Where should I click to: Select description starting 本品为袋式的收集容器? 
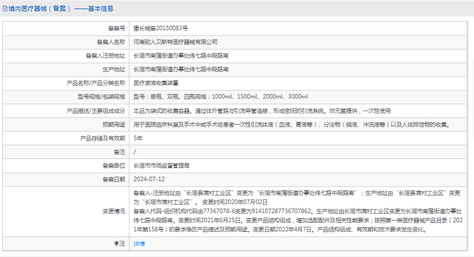coord(262,111)
